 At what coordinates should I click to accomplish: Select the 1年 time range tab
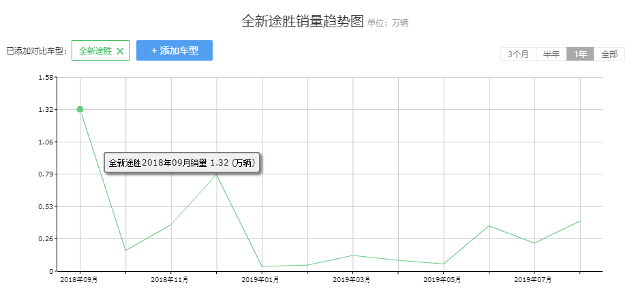click(x=580, y=54)
